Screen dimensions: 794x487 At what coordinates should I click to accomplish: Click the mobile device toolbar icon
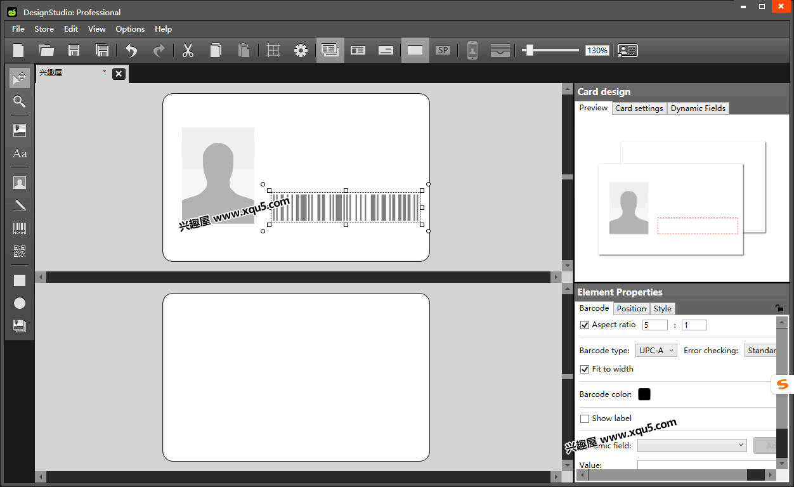pyautogui.click(x=472, y=50)
